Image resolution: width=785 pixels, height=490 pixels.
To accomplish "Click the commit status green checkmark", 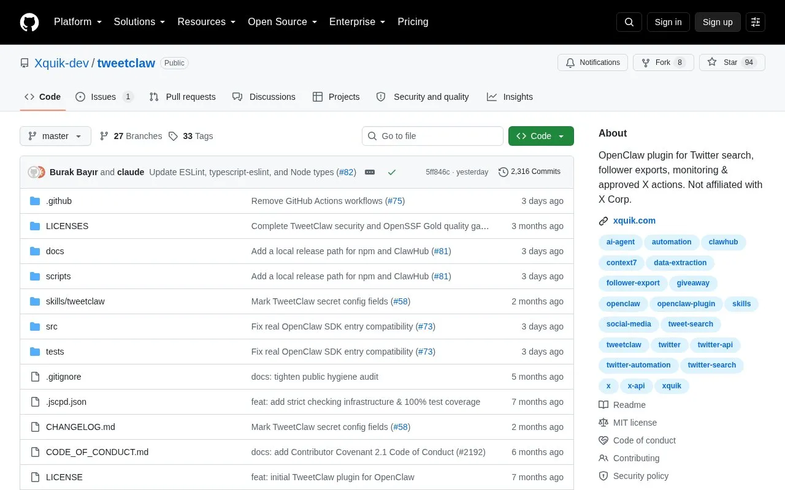I will pyautogui.click(x=392, y=172).
